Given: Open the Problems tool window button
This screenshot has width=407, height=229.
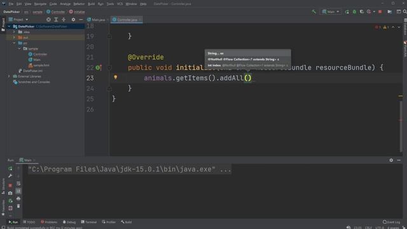Looking at the screenshot, I should tap(49, 222).
